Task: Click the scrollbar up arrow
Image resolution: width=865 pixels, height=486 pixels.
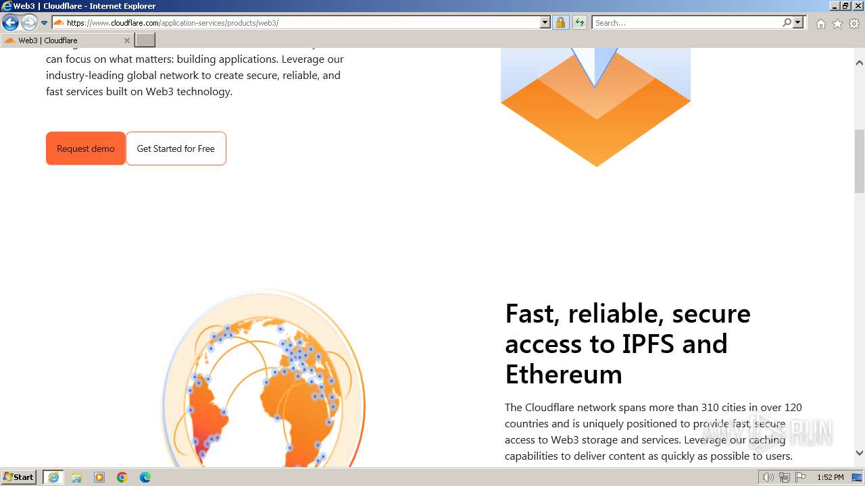Action: (x=860, y=63)
